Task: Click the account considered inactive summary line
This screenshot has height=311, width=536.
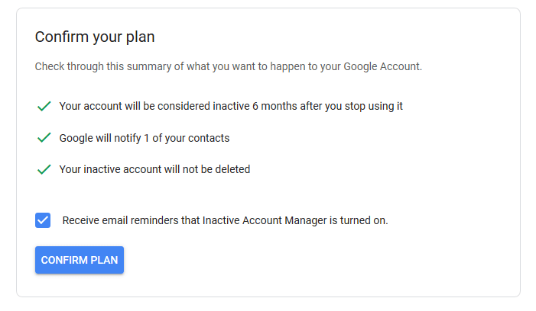Action: (230, 106)
